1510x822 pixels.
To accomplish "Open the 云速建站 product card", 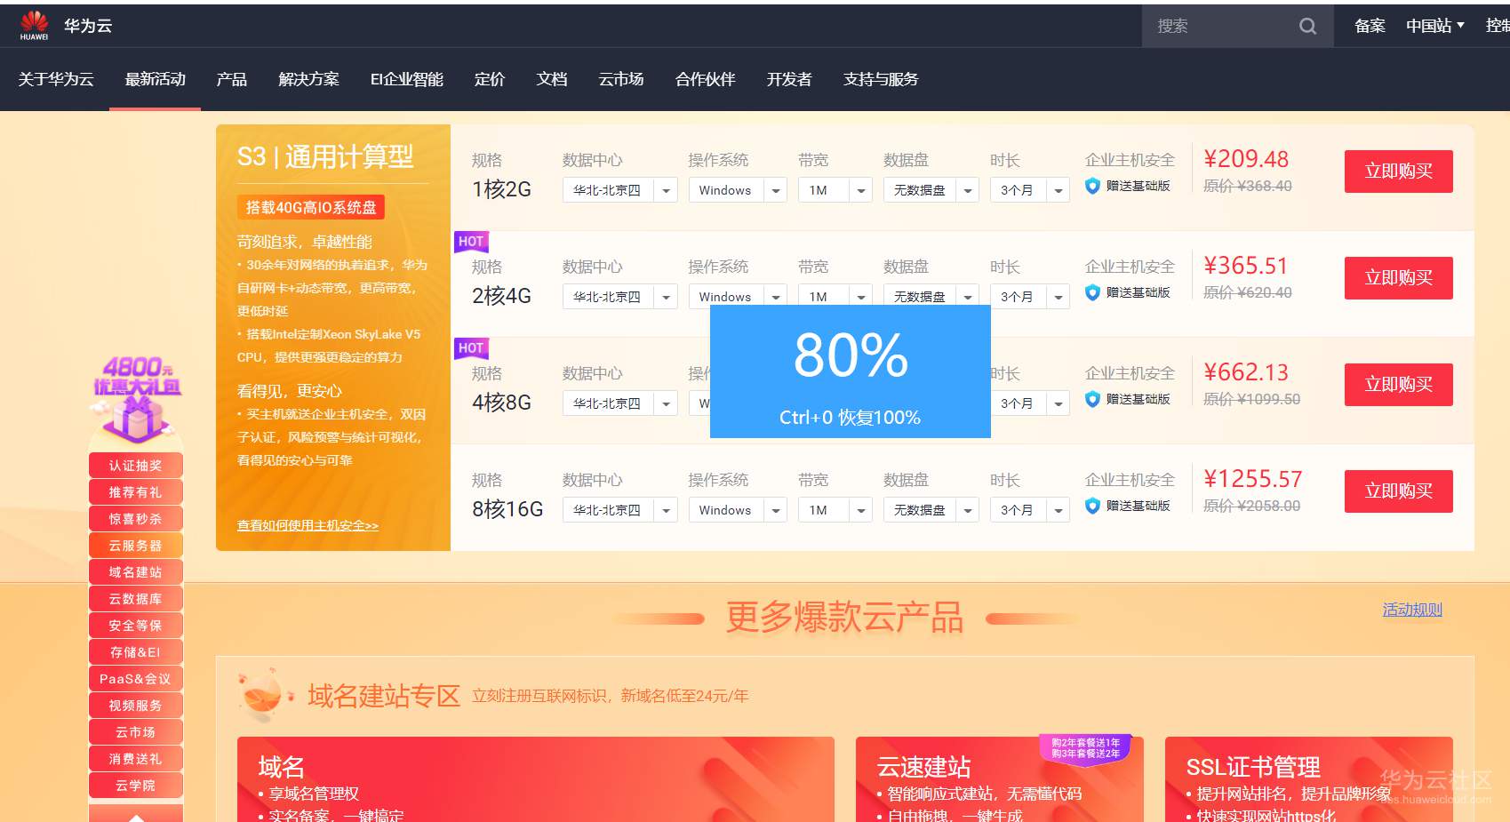I will 1000,779.
